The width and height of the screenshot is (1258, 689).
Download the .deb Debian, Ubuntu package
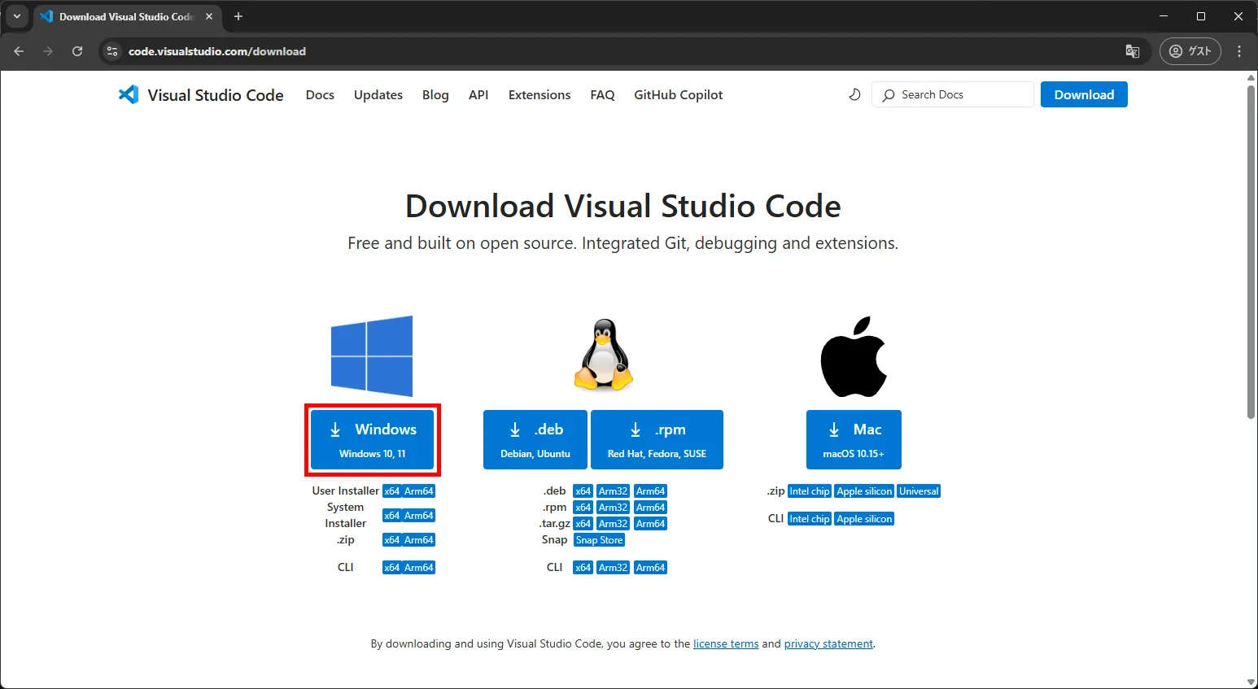(535, 439)
